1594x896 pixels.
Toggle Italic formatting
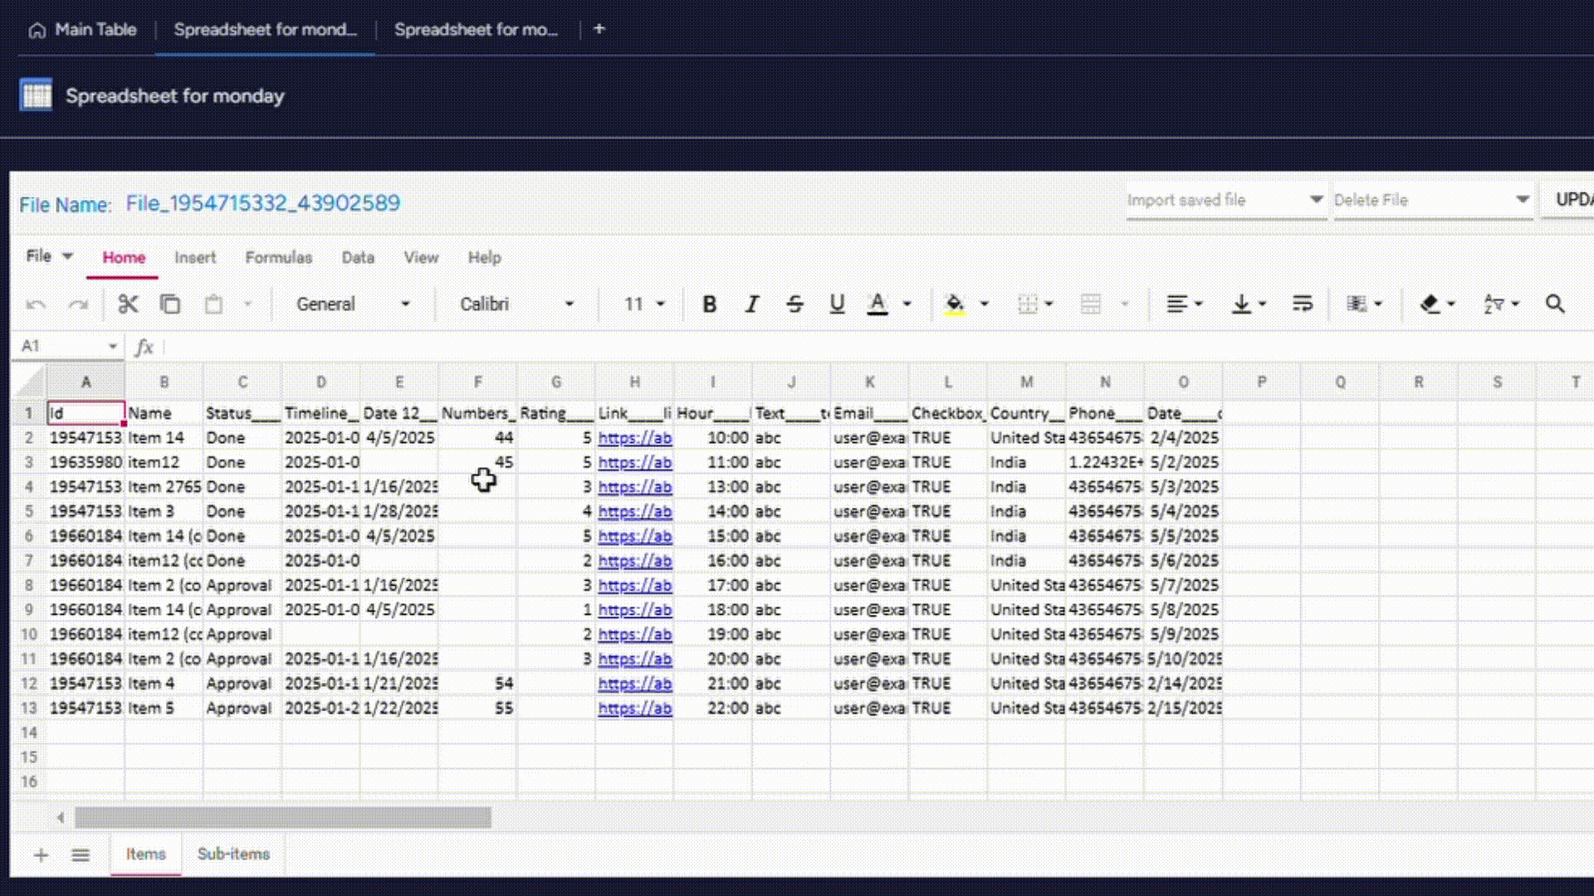pyautogui.click(x=752, y=304)
